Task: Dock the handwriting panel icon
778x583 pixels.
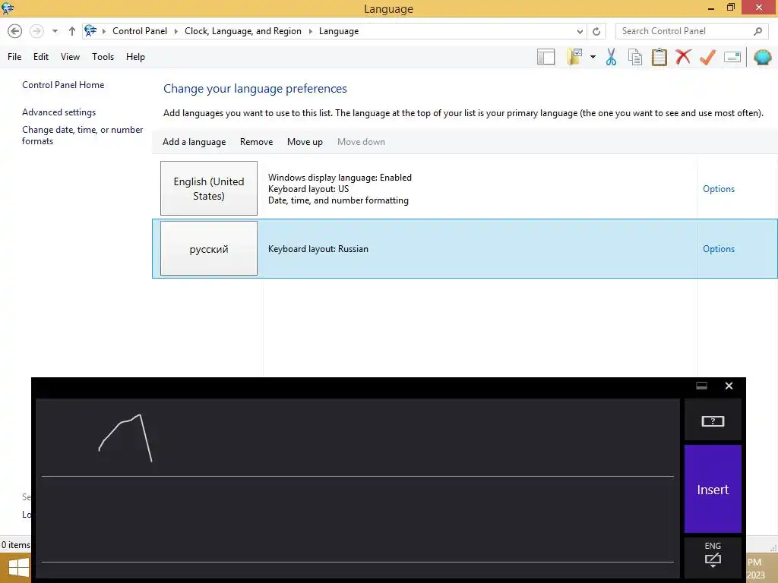Action: (701, 386)
